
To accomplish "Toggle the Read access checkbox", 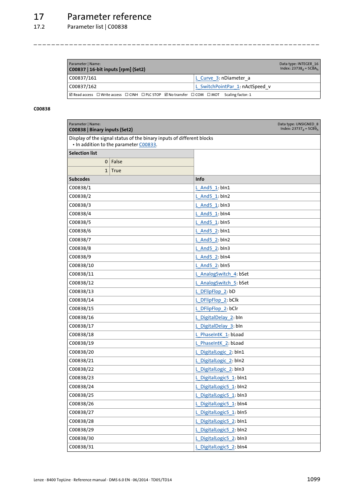I will 71,94.
